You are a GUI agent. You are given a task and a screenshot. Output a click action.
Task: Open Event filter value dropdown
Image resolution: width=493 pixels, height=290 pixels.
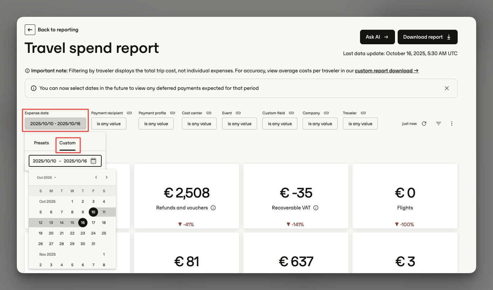[240, 124]
